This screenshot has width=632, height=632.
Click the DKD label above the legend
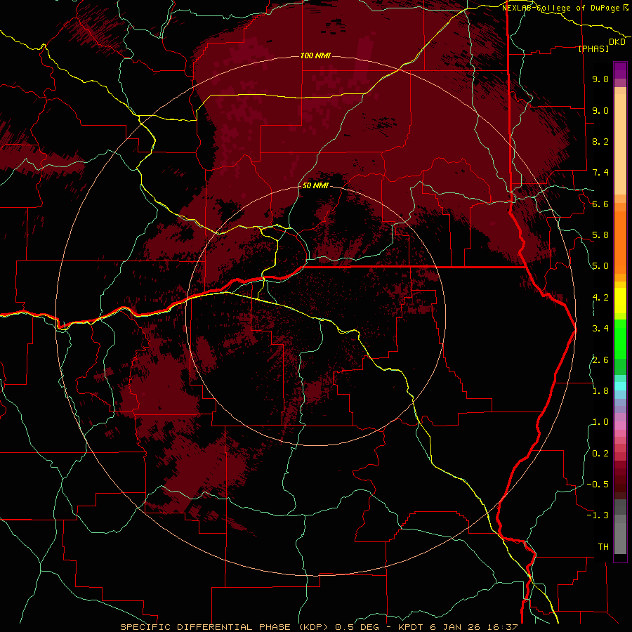tap(617, 42)
